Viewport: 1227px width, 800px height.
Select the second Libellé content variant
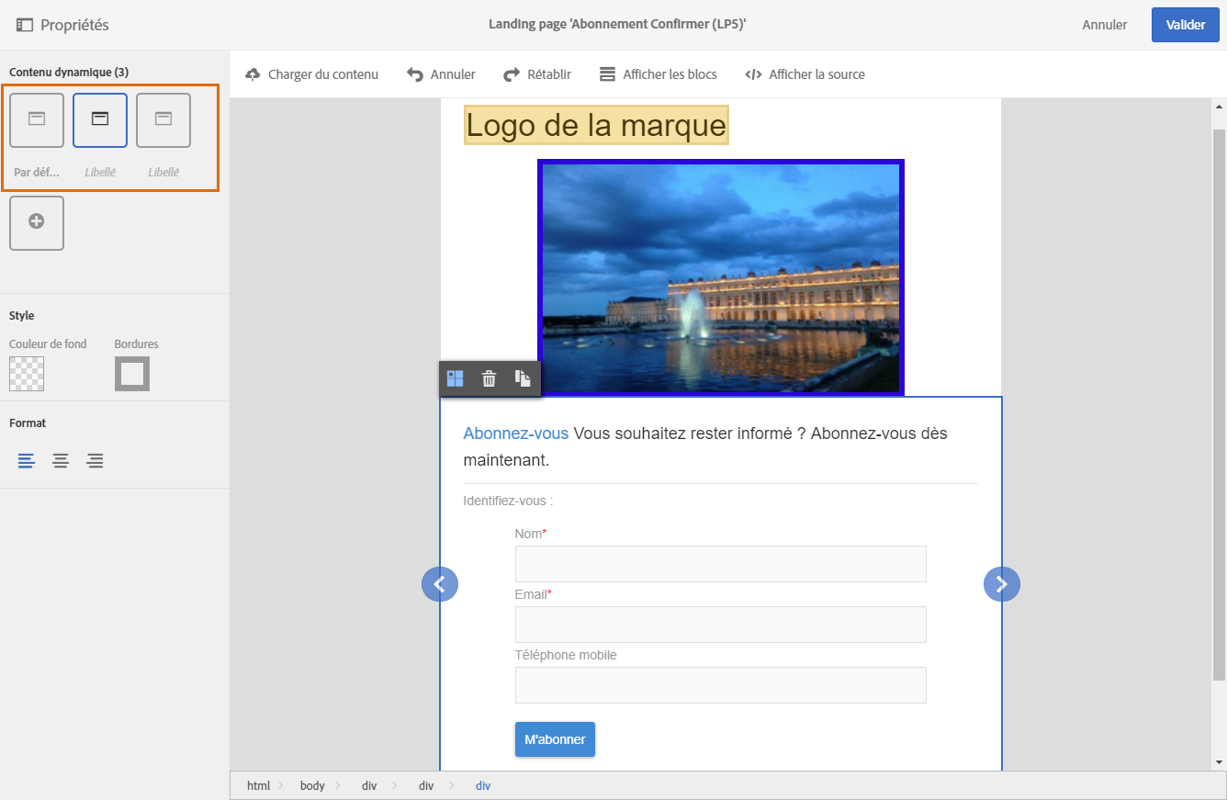pos(100,120)
